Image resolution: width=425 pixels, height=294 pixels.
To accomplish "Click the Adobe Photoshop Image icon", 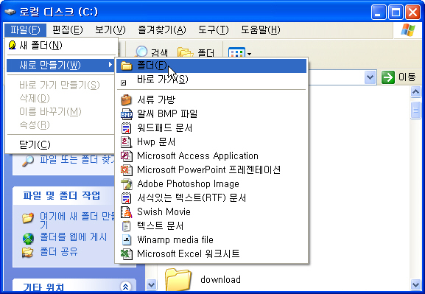I will [x=126, y=184].
